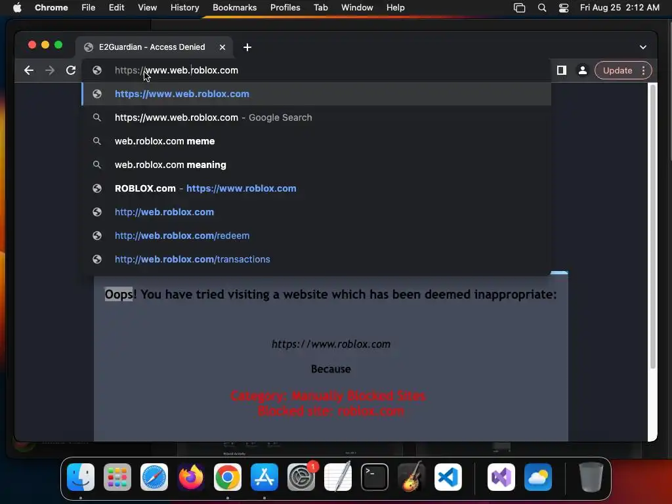Open Trash from the Dock
The height and width of the screenshot is (504, 672).
[x=591, y=477]
